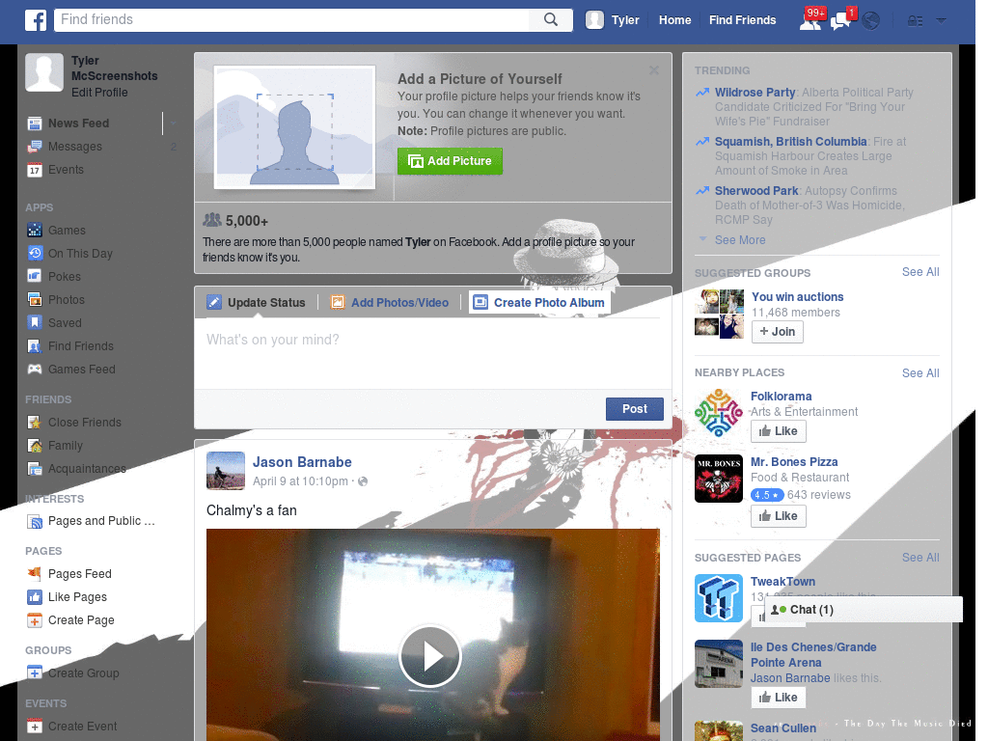The height and width of the screenshot is (741, 988).
Task: Click the Create Event icon
Action: [x=35, y=727]
